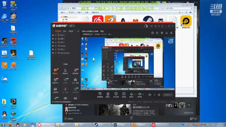The image size is (226, 127).
Task: Select the Slay the Spire source row
Action: pos(65,53)
